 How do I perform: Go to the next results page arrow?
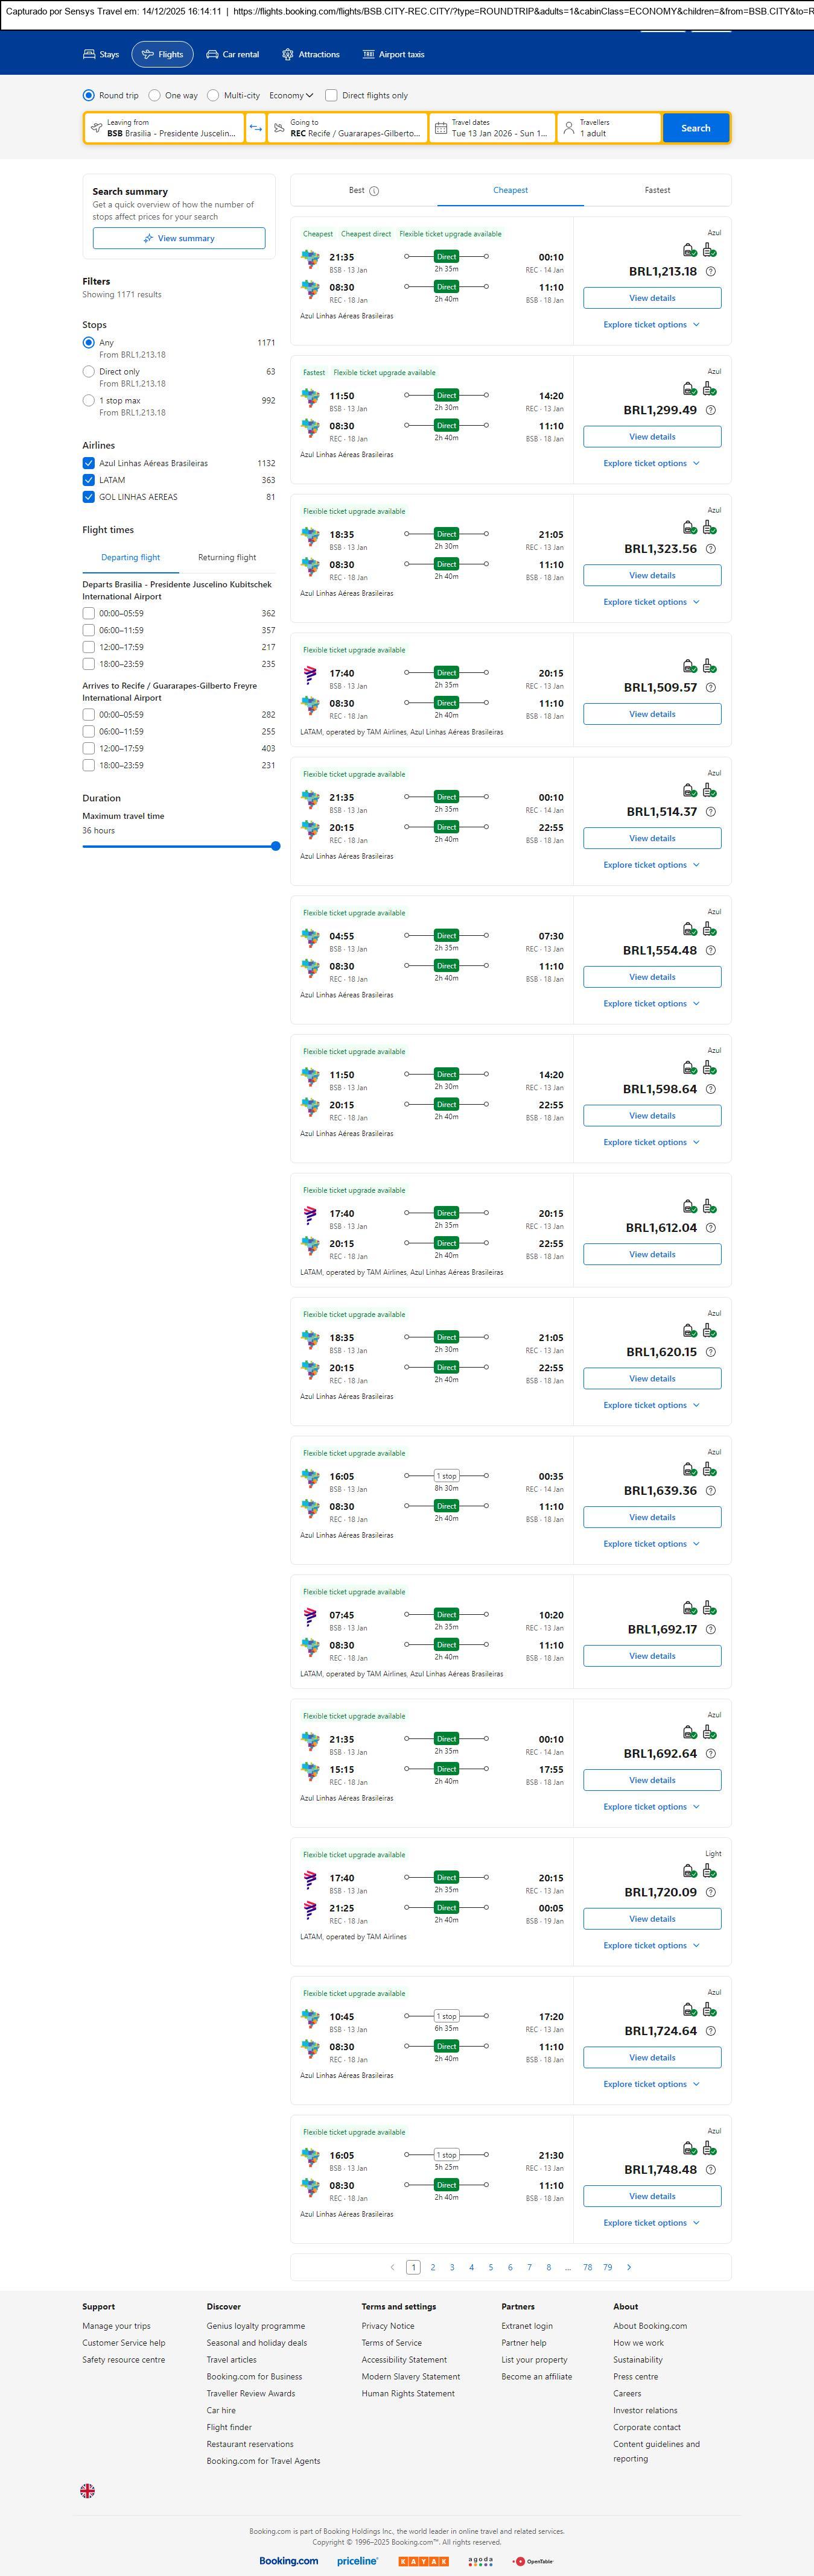[629, 2267]
